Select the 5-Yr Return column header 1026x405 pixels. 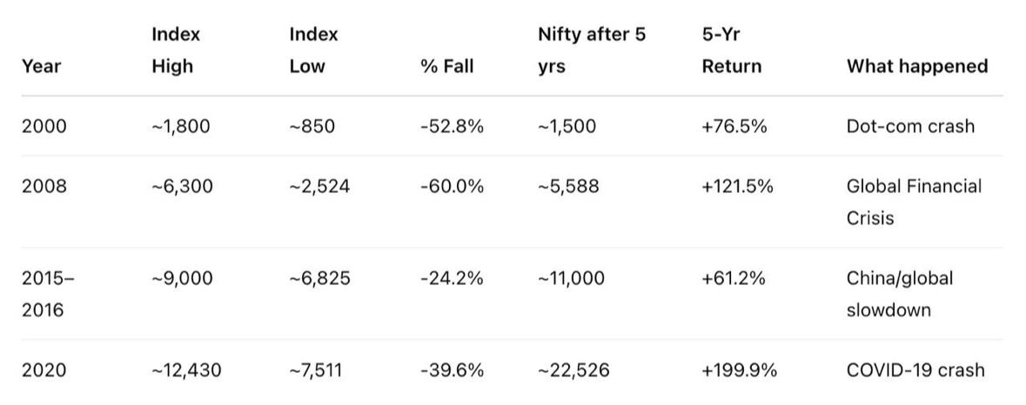pyautogui.click(x=731, y=50)
